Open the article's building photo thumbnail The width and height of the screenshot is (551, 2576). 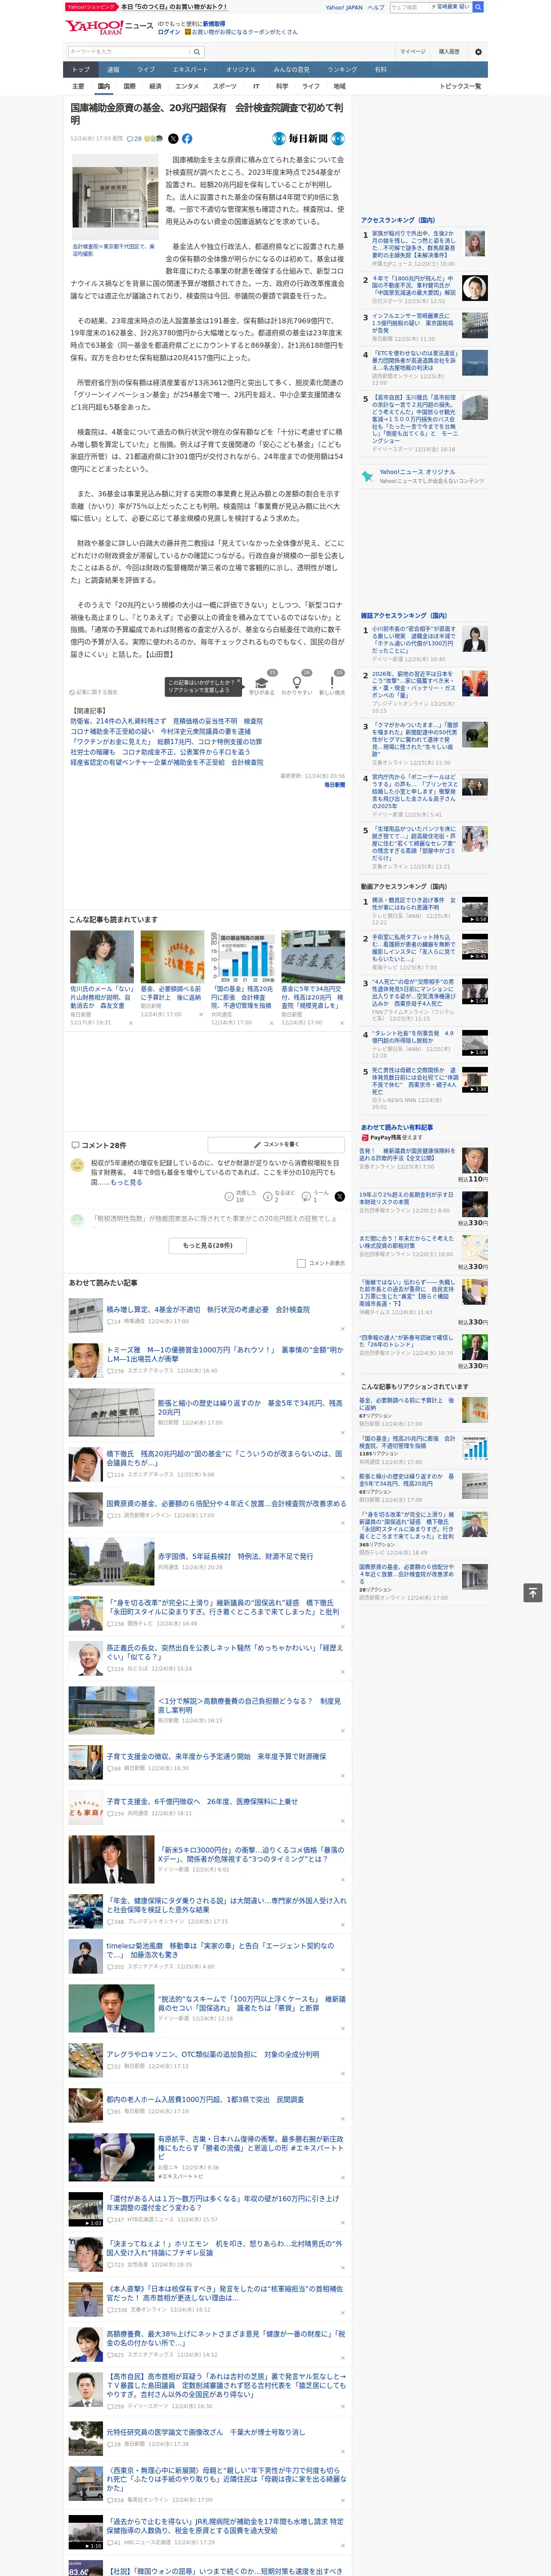tap(115, 198)
